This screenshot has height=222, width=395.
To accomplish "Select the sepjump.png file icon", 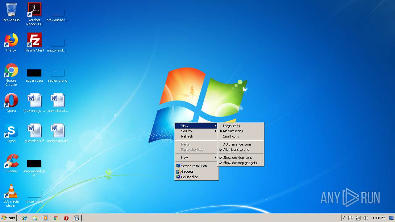I will (x=57, y=76).
